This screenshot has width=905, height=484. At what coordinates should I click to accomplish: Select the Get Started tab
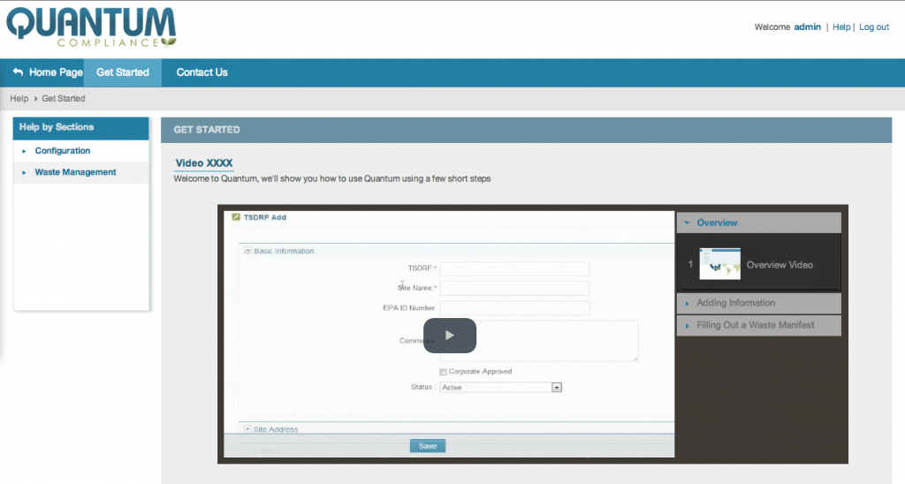pos(122,72)
